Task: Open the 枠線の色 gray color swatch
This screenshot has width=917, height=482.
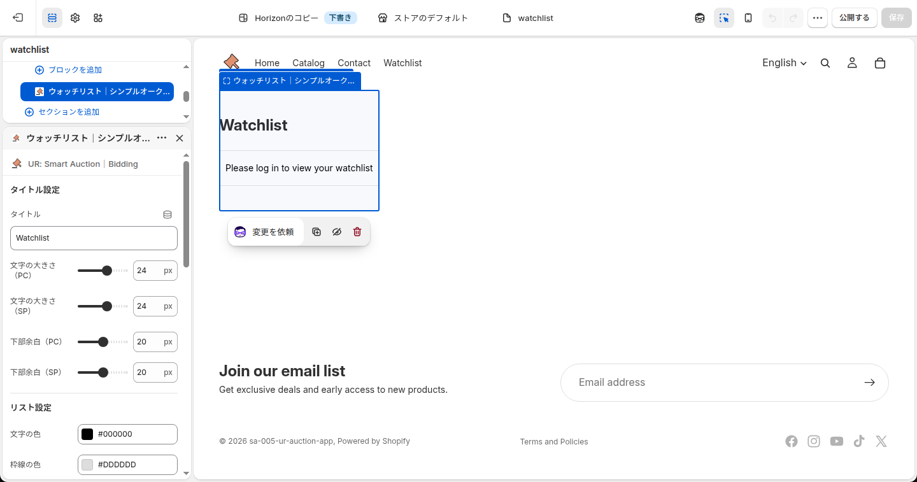Action: (x=87, y=465)
